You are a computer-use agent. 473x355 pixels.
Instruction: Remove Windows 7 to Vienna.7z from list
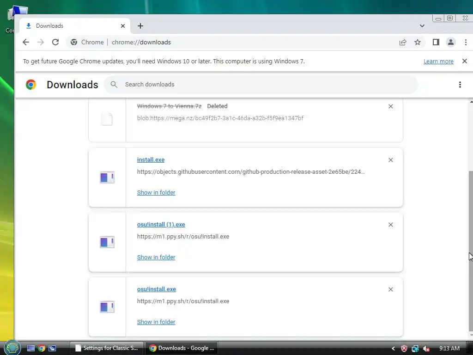click(391, 106)
